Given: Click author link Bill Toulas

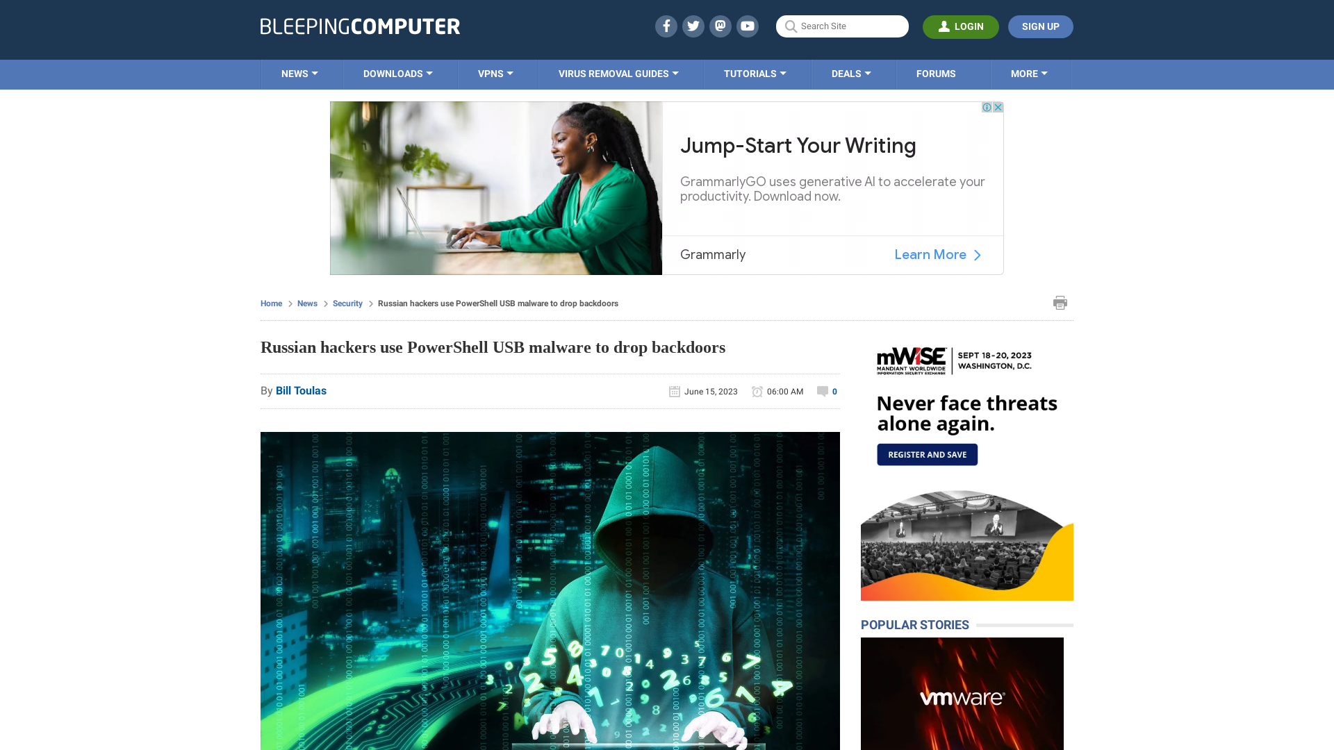Looking at the screenshot, I should (301, 391).
